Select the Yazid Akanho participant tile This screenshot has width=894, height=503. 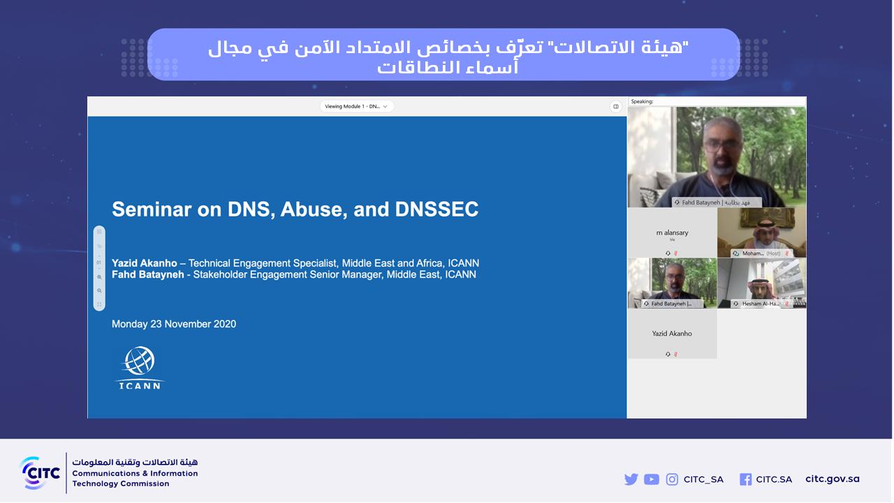click(672, 334)
